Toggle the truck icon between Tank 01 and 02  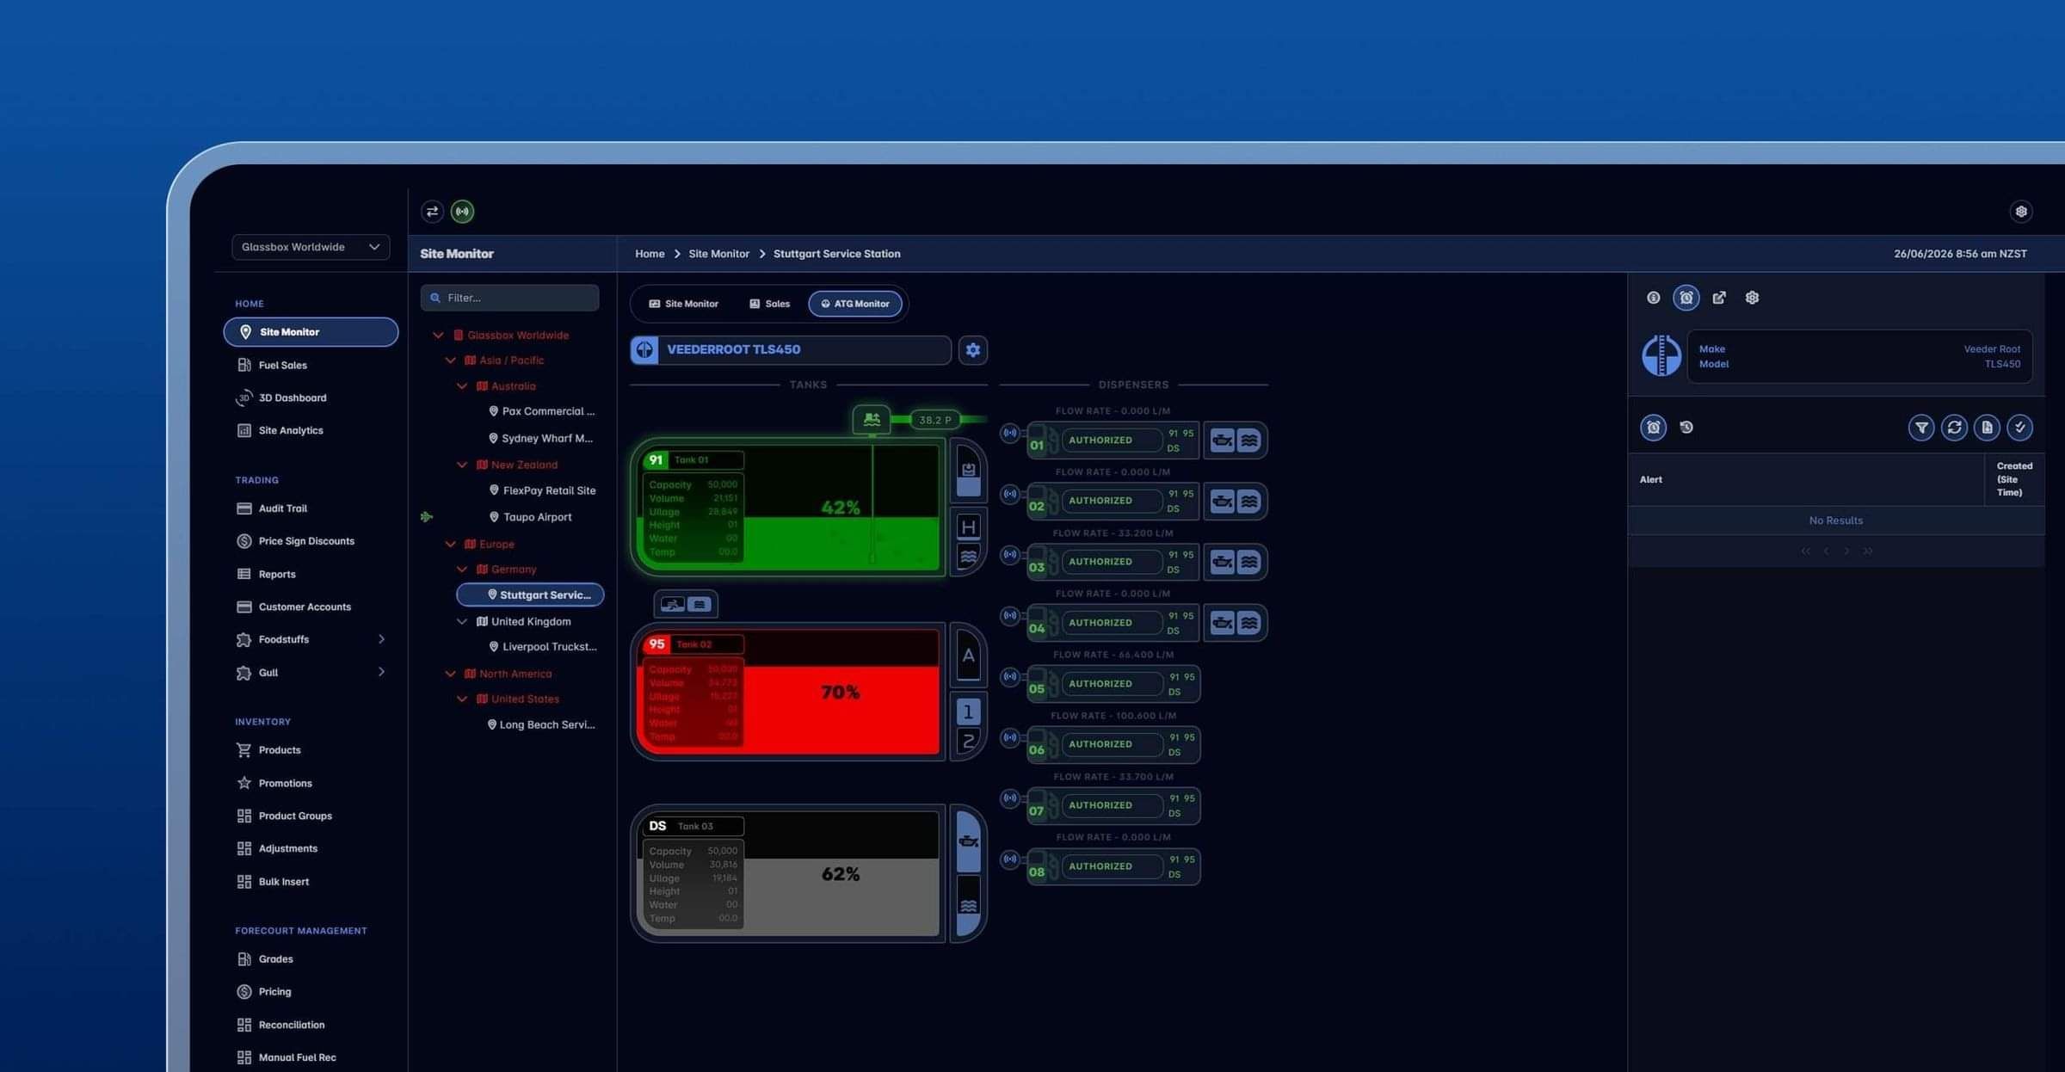672,605
